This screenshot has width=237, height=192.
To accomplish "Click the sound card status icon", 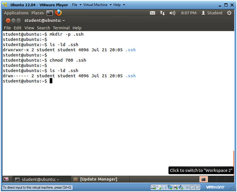I will click(181, 187).
